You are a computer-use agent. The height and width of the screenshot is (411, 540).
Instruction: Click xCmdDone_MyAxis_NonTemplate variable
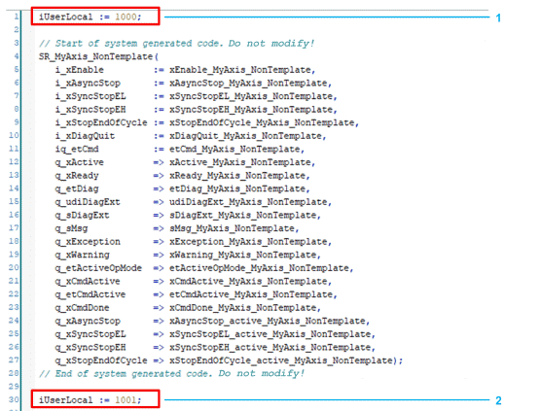[242, 308]
